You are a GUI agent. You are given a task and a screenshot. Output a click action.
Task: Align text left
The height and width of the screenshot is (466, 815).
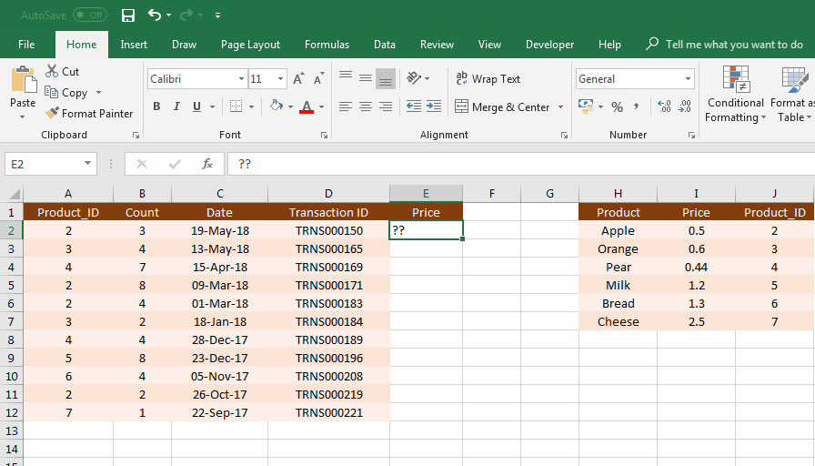pyautogui.click(x=346, y=106)
